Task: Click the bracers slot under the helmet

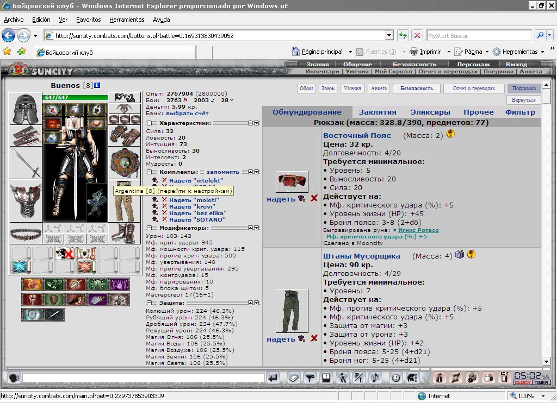Action: [26, 136]
